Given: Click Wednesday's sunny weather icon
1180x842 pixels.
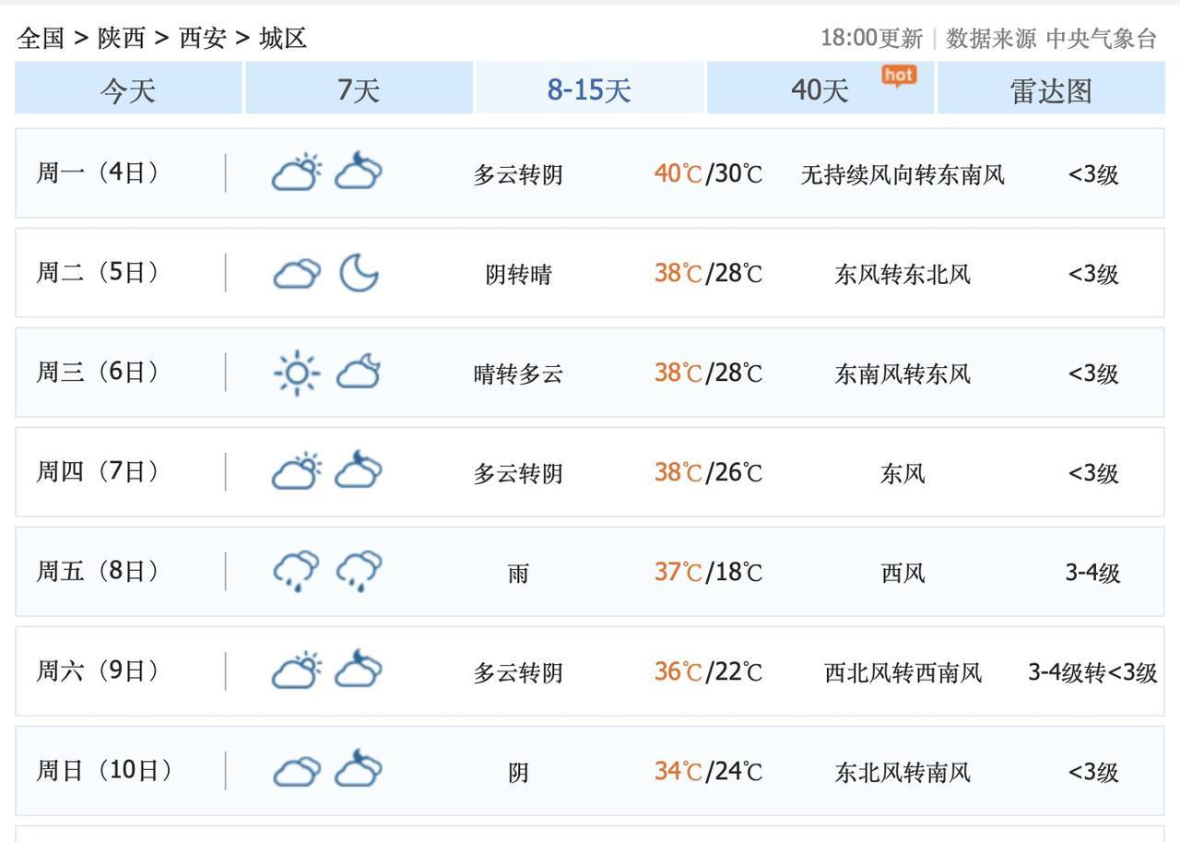Looking at the screenshot, I should [x=296, y=373].
